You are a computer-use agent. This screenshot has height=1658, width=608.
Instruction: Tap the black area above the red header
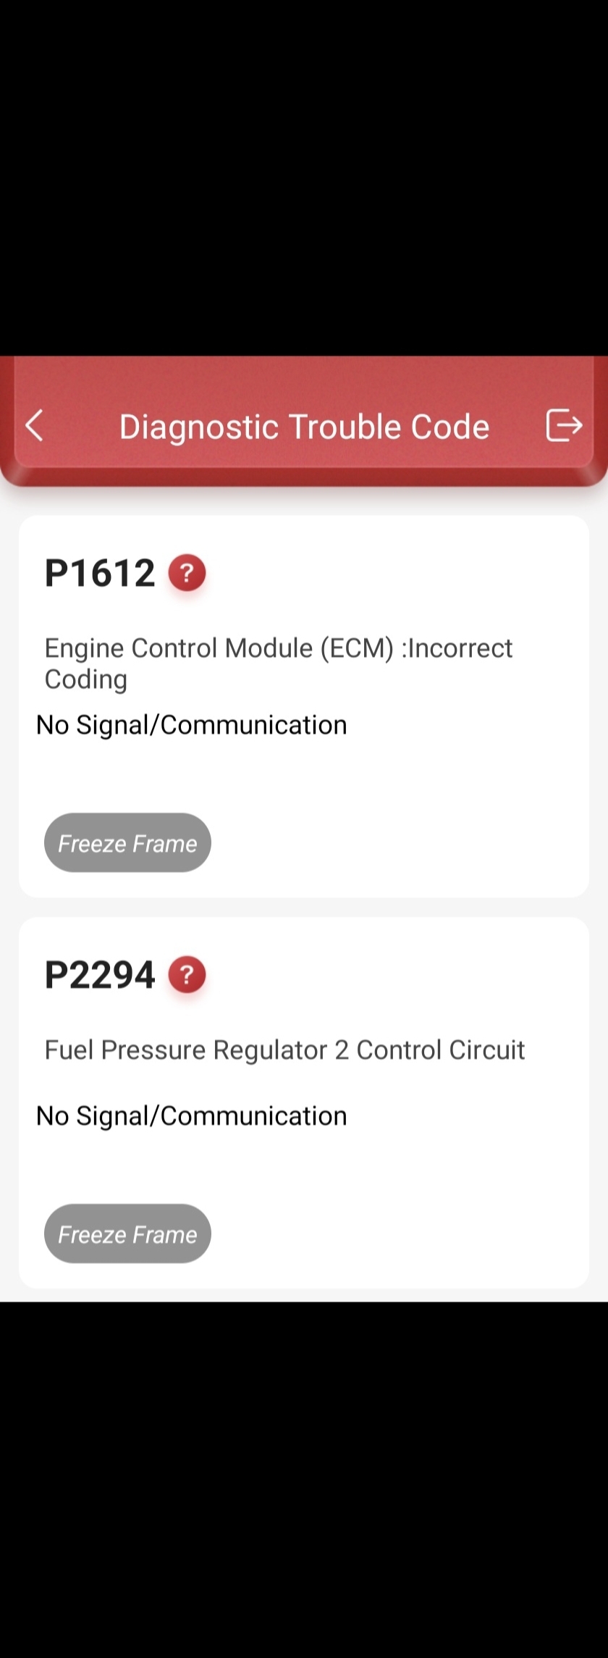coord(304,181)
